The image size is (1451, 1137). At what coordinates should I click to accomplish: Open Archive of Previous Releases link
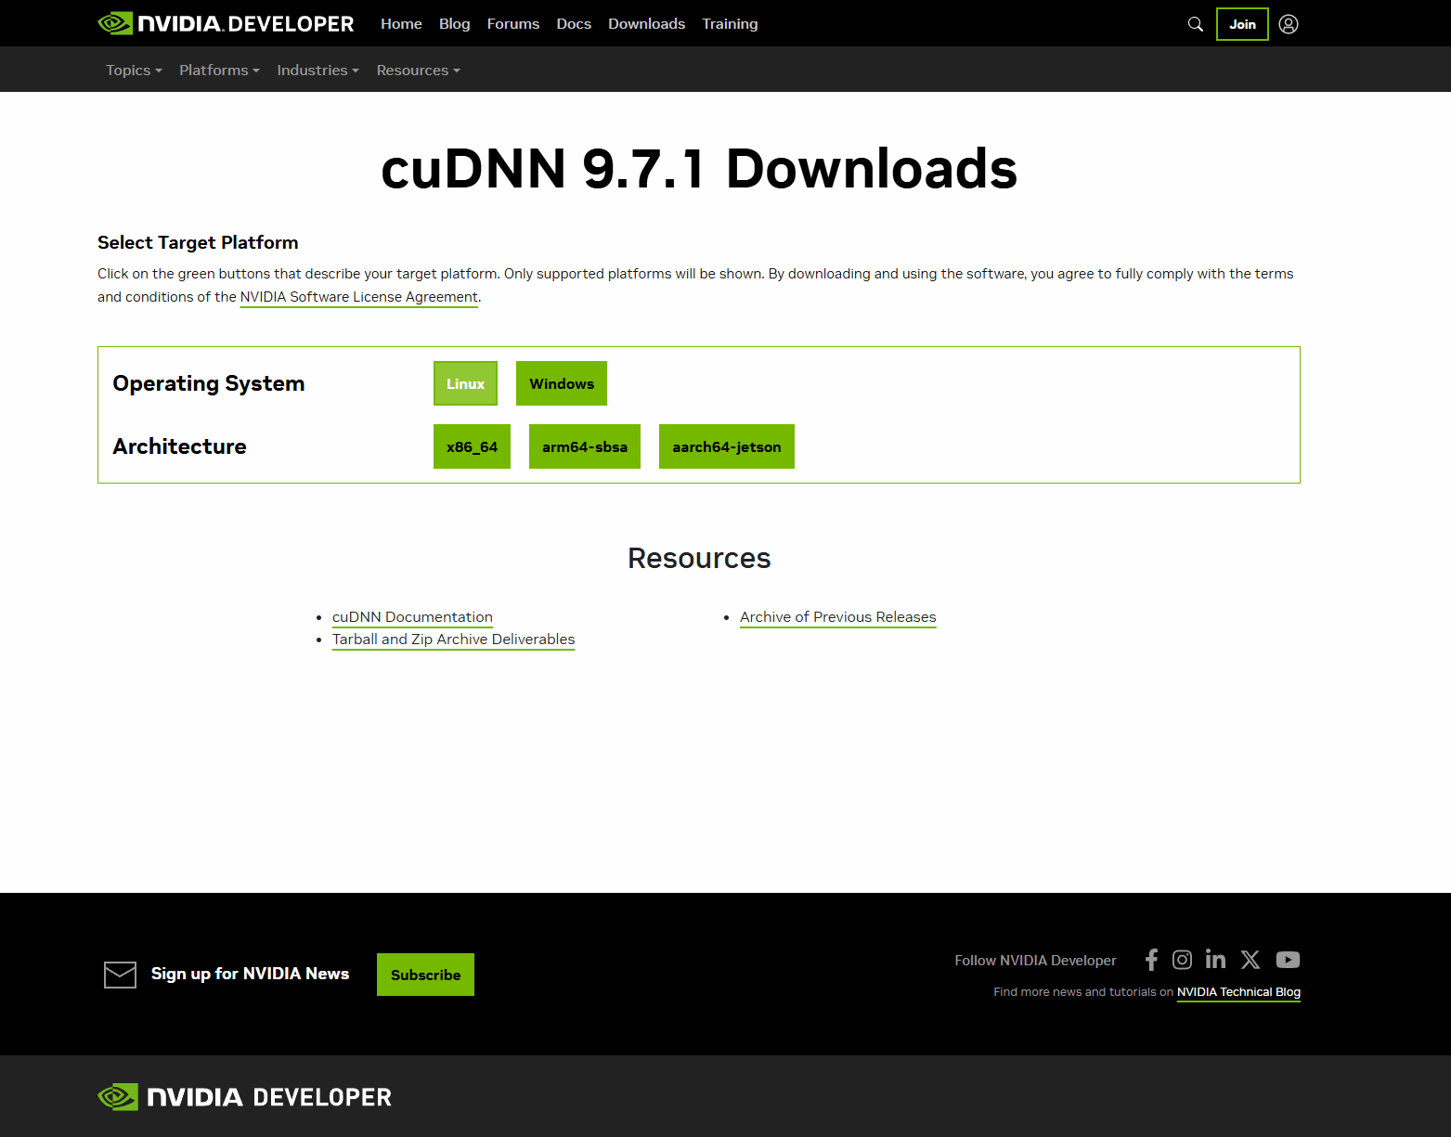[837, 617]
